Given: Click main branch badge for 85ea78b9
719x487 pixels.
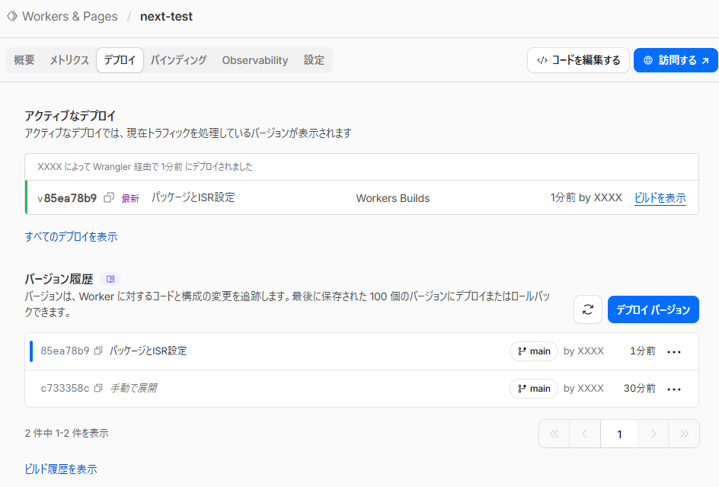Looking at the screenshot, I should pyautogui.click(x=534, y=351).
